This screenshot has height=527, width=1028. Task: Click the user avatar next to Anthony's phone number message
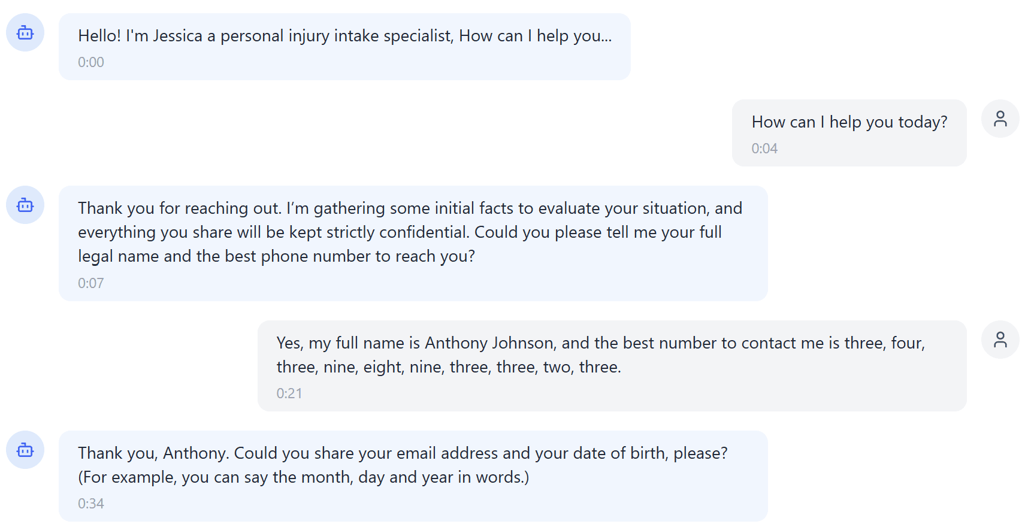1000,339
